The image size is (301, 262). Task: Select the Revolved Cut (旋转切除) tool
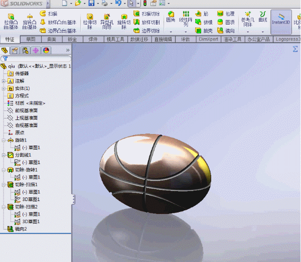(124, 21)
